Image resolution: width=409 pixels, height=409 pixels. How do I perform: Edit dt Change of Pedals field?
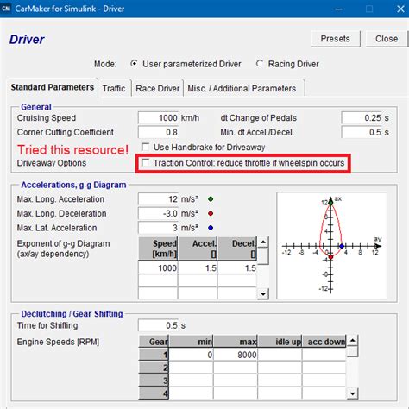click(x=362, y=118)
